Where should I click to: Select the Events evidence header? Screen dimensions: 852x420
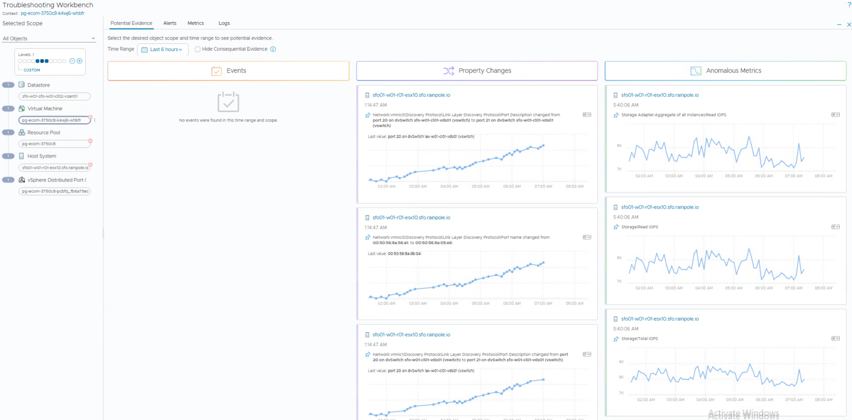[229, 71]
